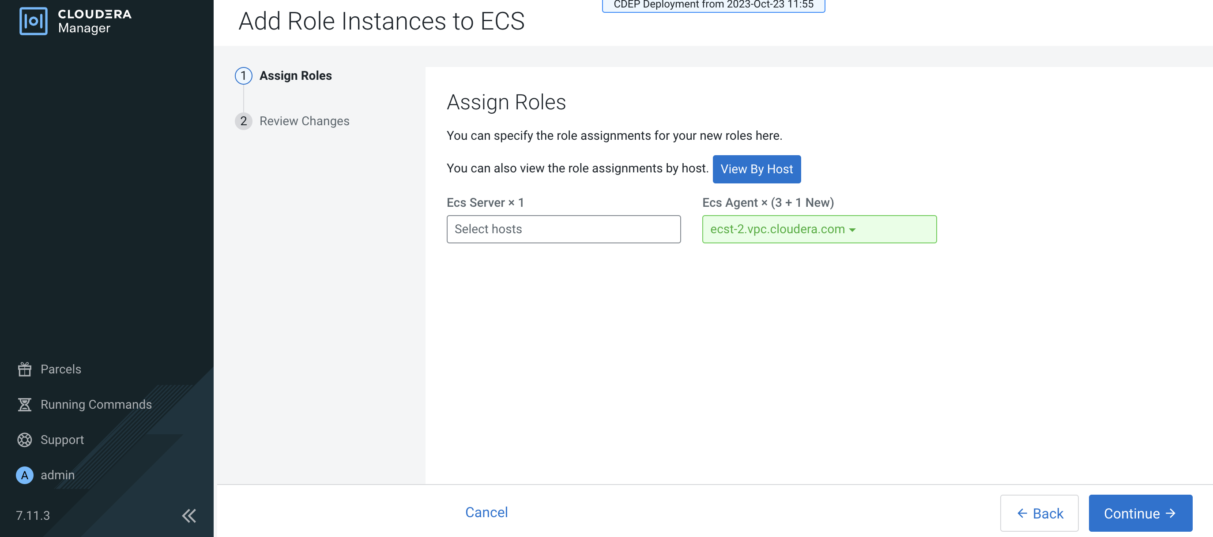The width and height of the screenshot is (1213, 537).
Task: Click the admin user avatar icon
Action: [24, 475]
